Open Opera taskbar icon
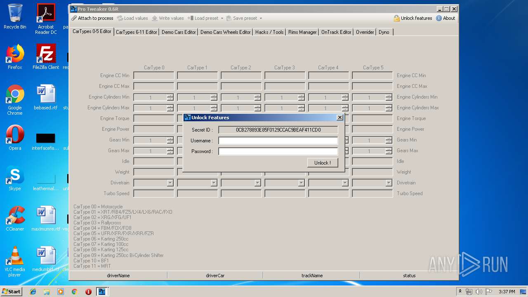Screen dimensions: 528x297 coord(88,292)
